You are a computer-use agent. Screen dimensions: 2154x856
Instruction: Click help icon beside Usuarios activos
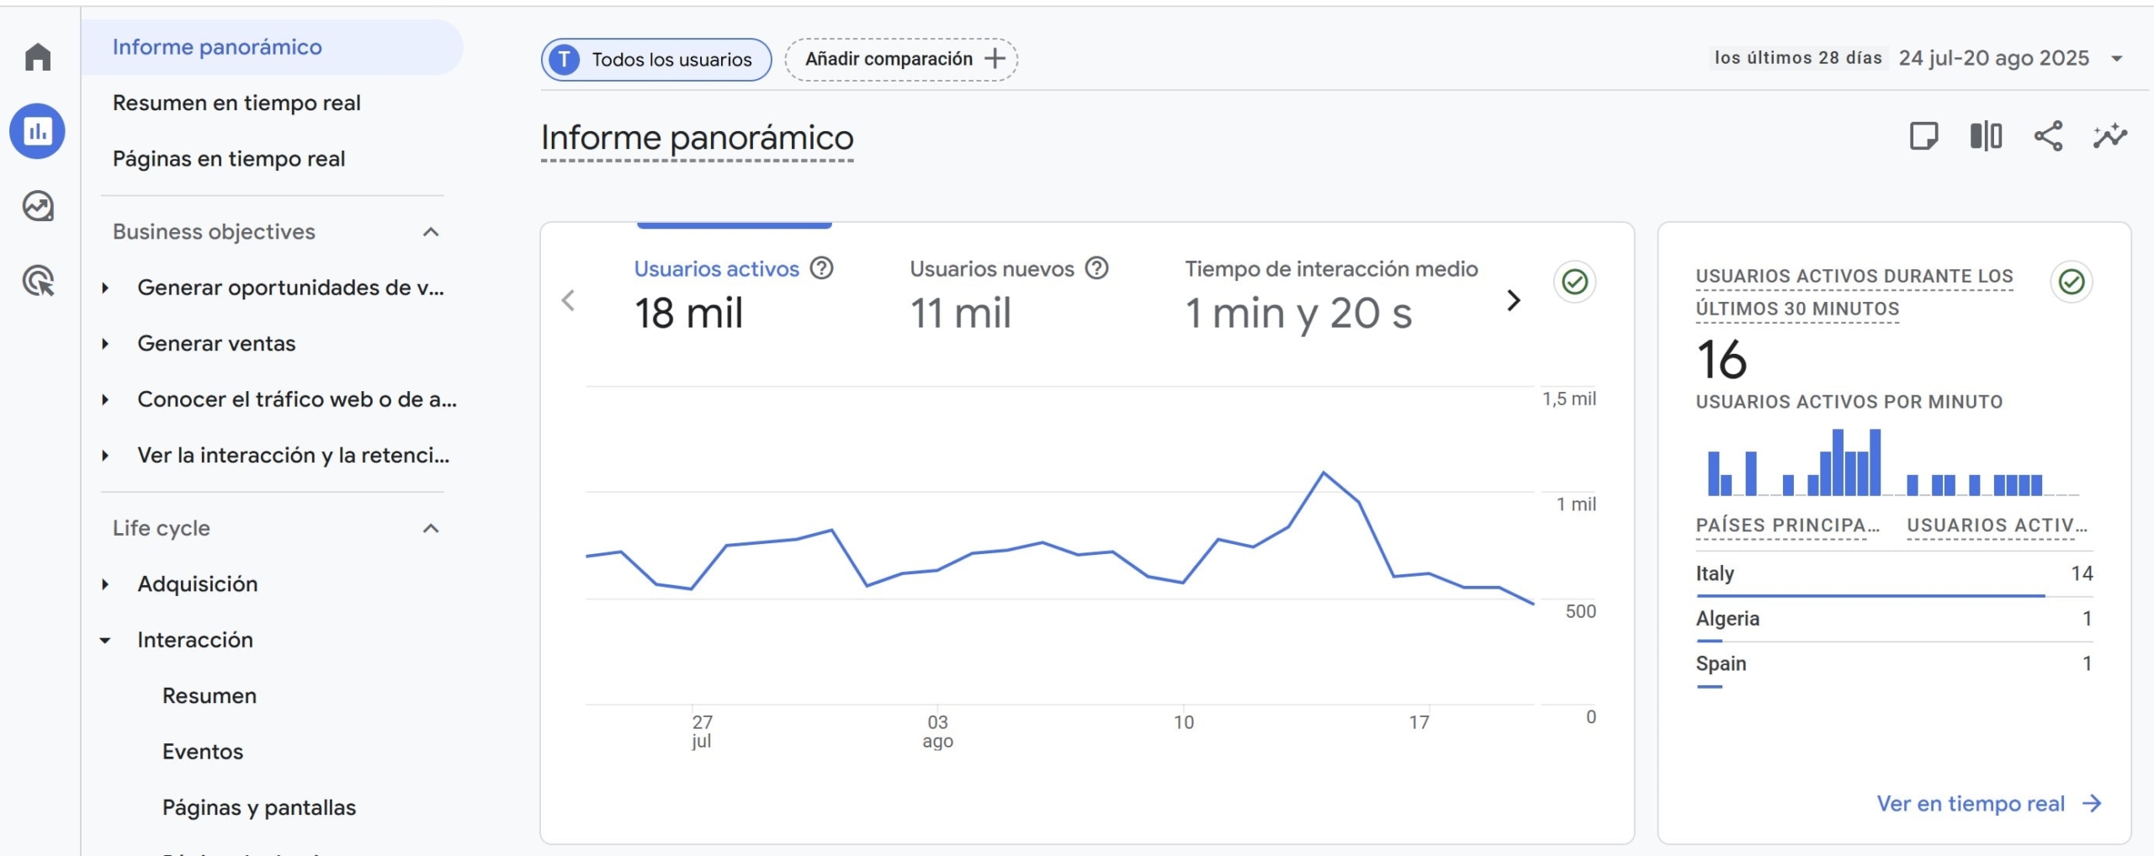coord(821,268)
